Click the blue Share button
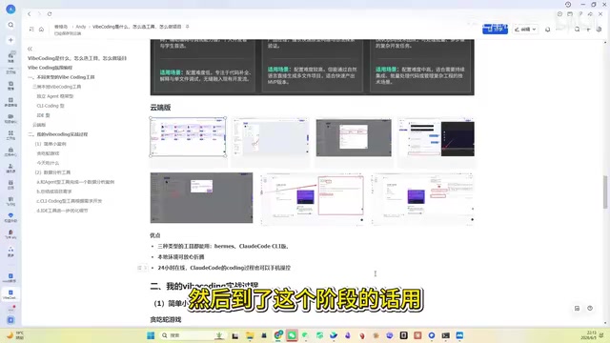This screenshot has width=610, height=343. [x=495, y=29]
